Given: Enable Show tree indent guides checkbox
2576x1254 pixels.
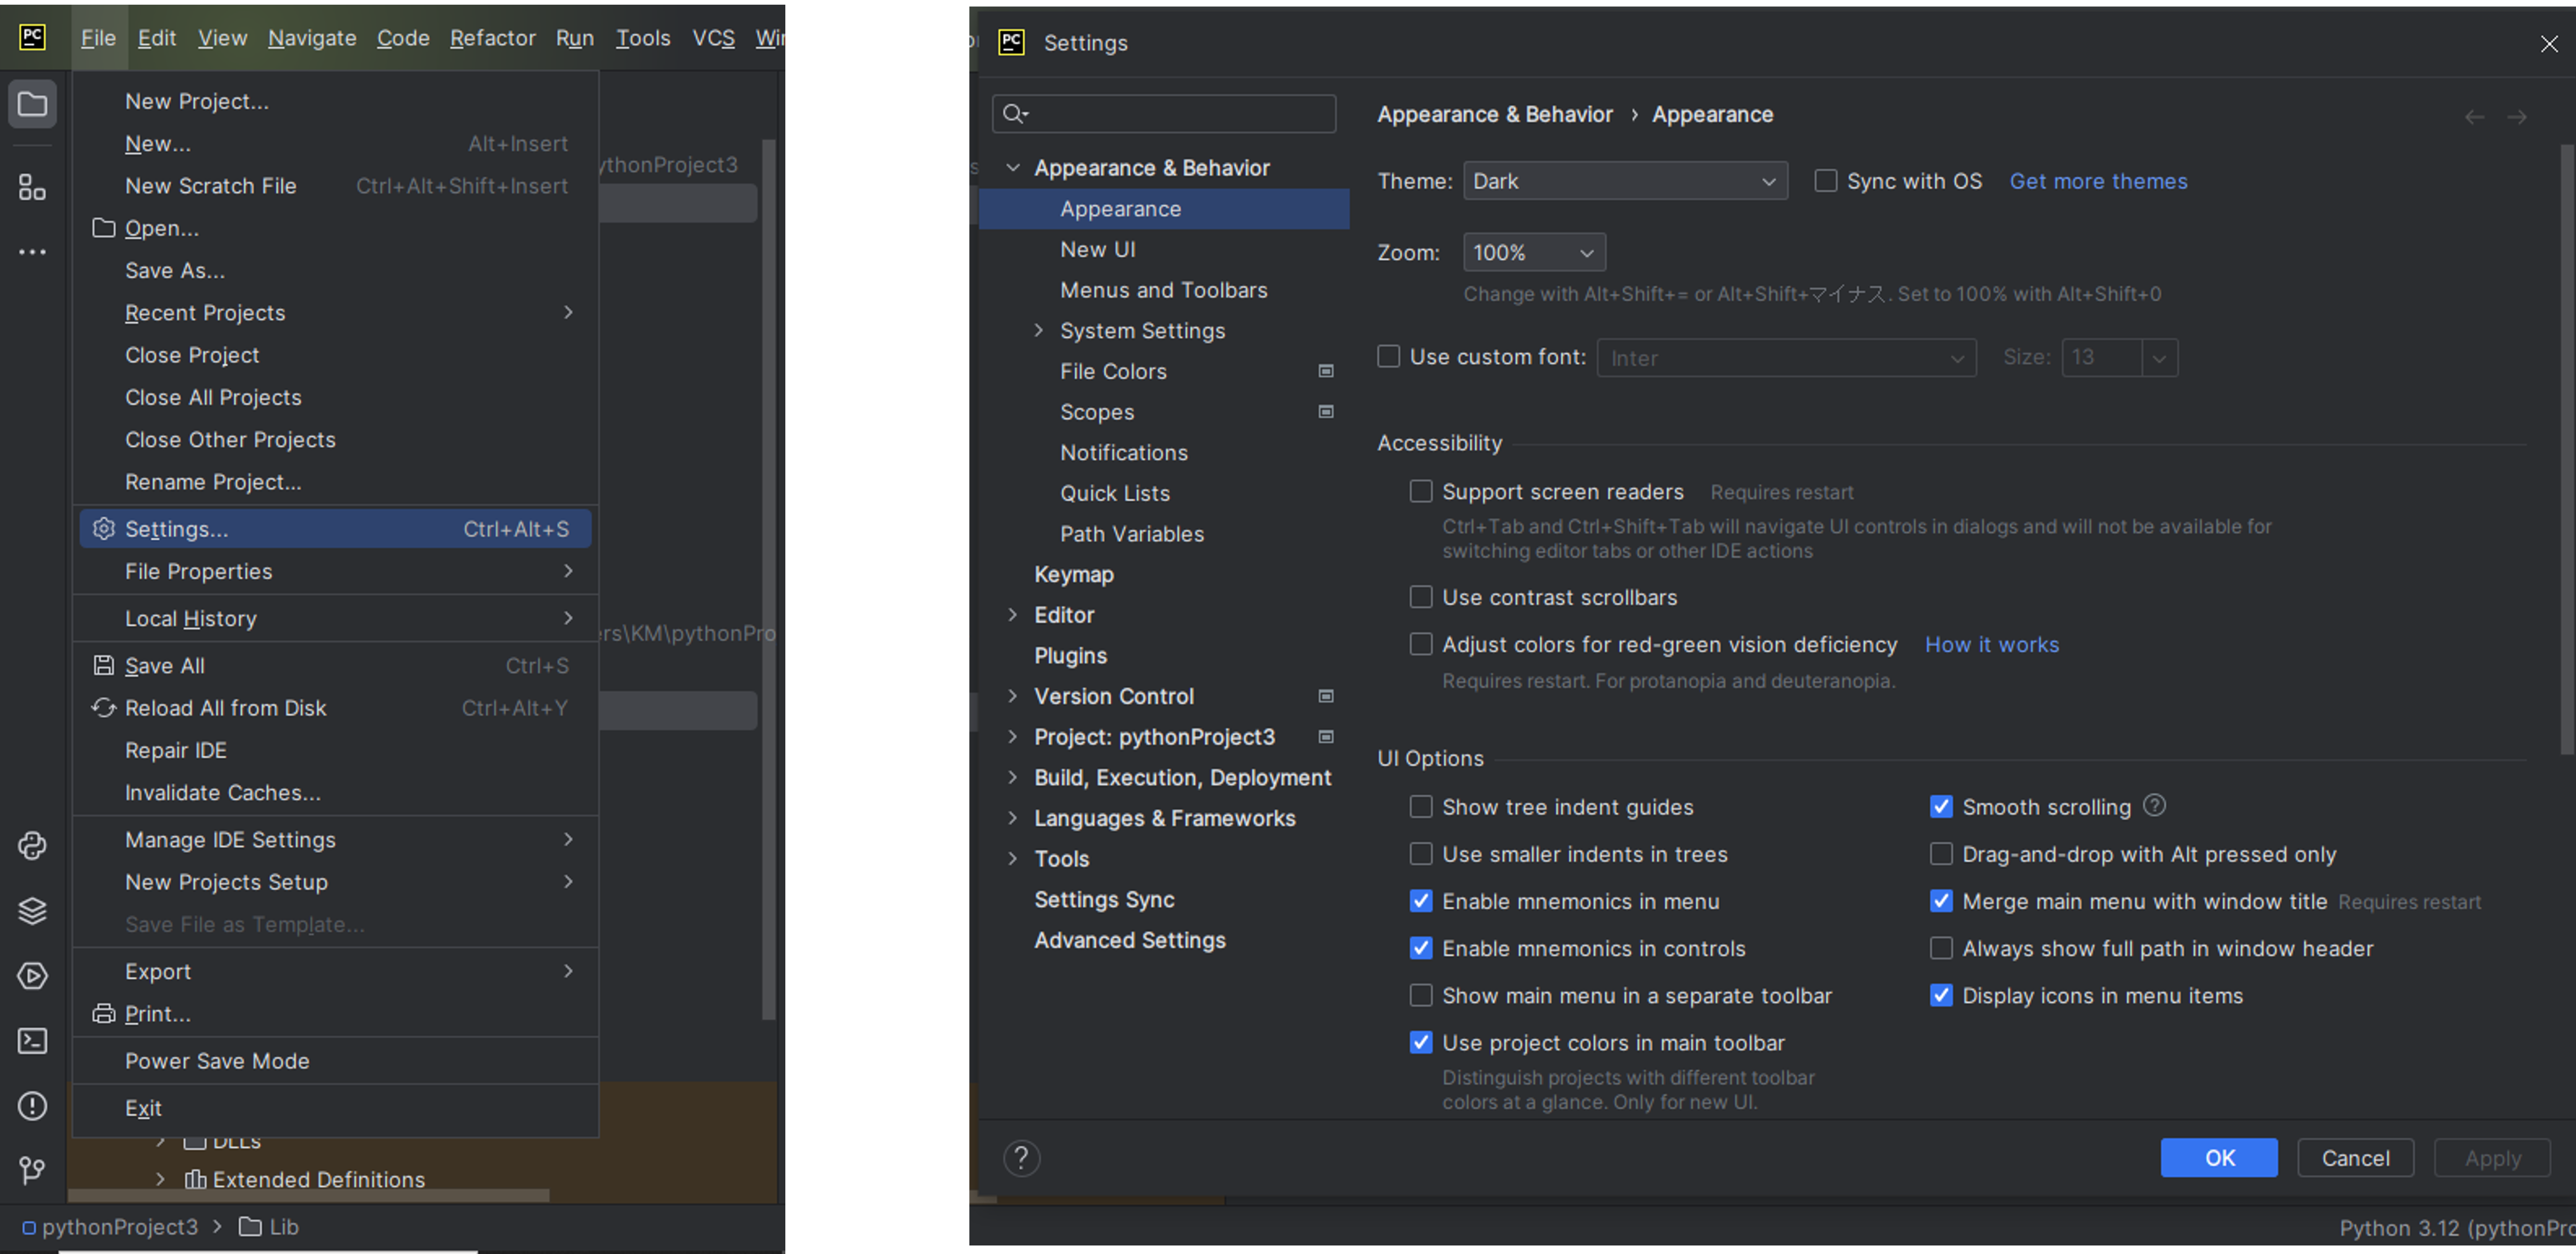Looking at the screenshot, I should pos(1421,806).
